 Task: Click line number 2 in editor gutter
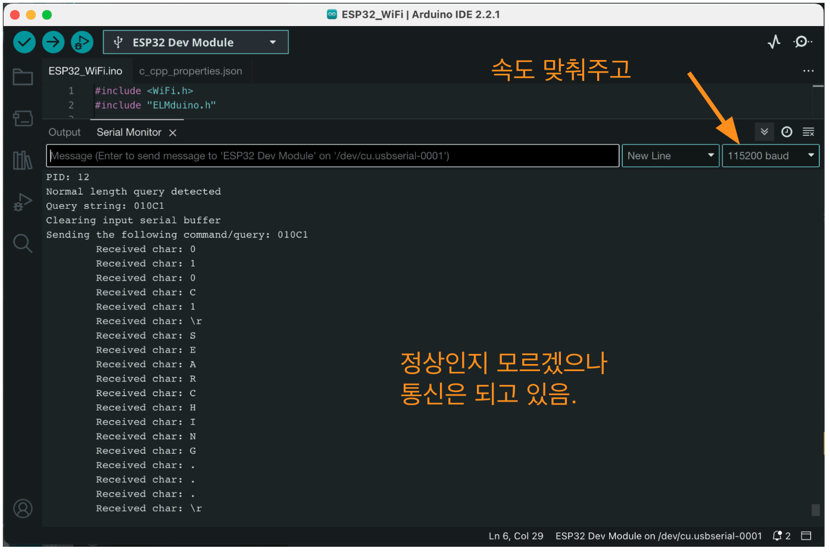pos(71,105)
